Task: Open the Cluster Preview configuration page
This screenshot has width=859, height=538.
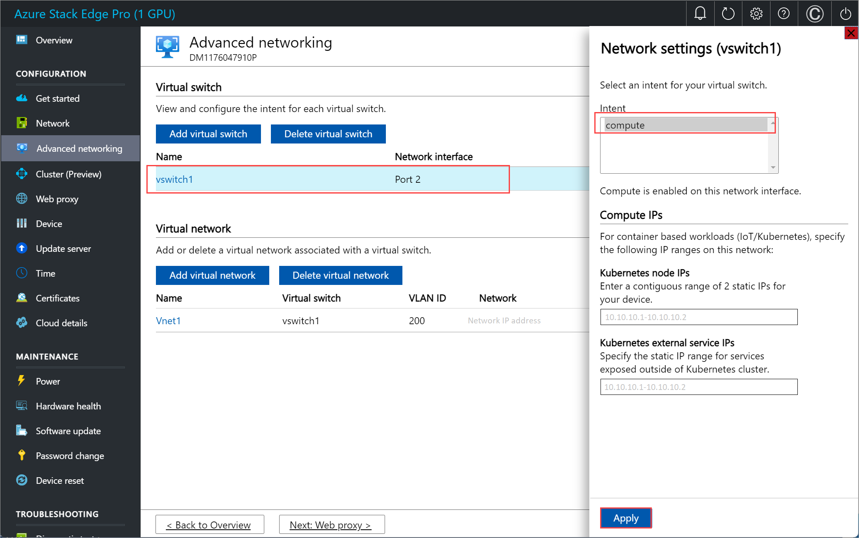Action: click(69, 174)
